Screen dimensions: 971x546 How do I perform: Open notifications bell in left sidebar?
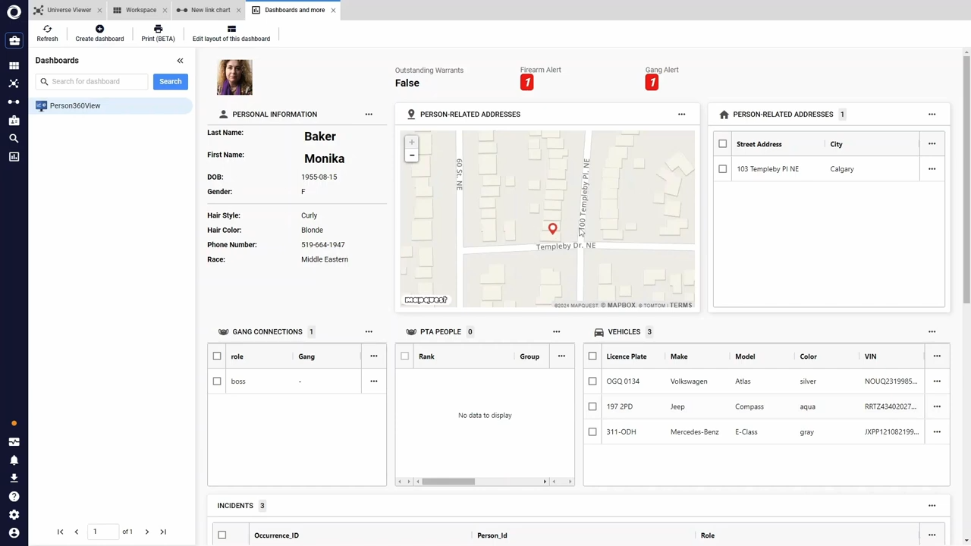14,460
